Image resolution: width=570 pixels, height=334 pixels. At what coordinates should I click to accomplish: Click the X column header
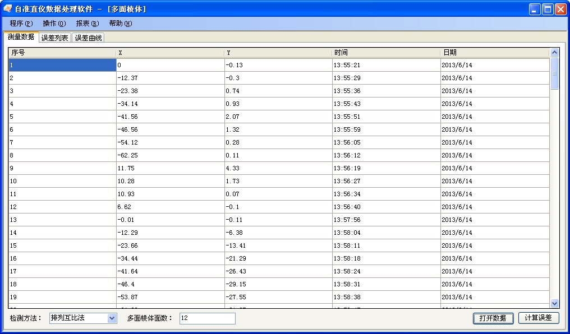pyautogui.click(x=168, y=52)
